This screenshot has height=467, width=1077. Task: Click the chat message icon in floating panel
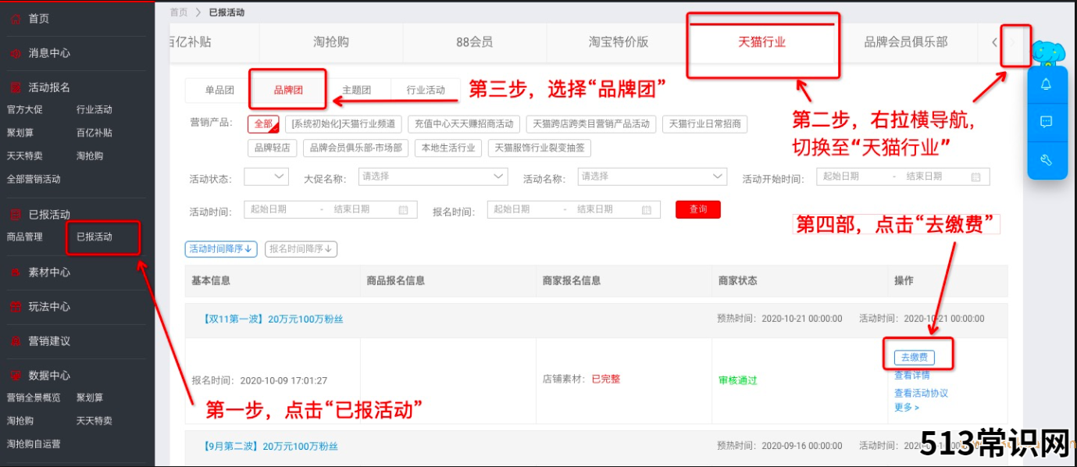tap(1047, 122)
